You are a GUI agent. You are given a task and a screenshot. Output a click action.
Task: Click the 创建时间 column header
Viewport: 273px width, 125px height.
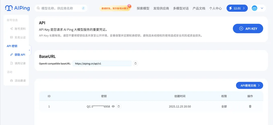(x=180, y=96)
